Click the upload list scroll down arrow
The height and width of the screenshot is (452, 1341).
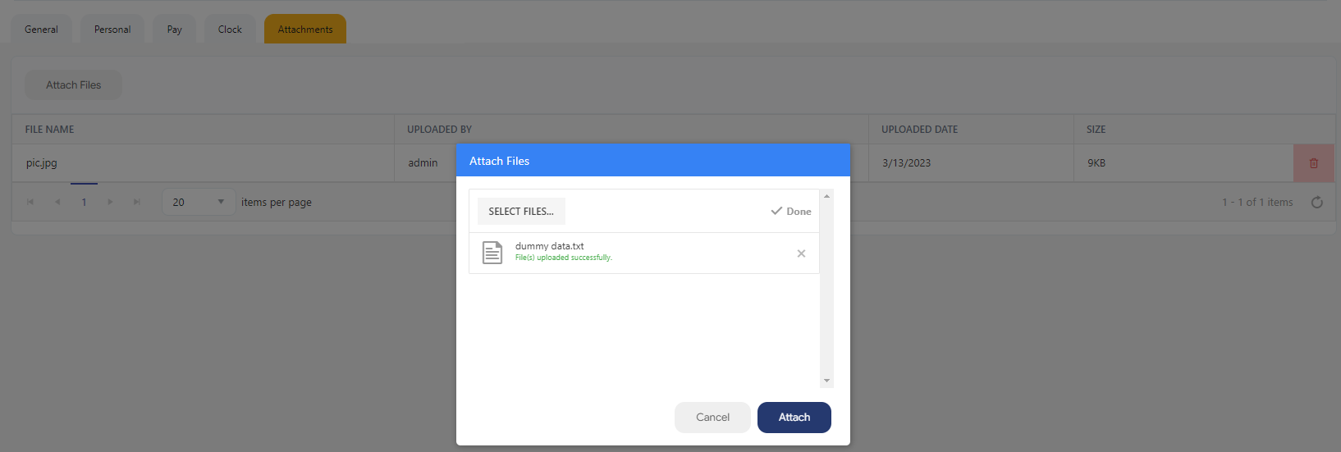826,381
